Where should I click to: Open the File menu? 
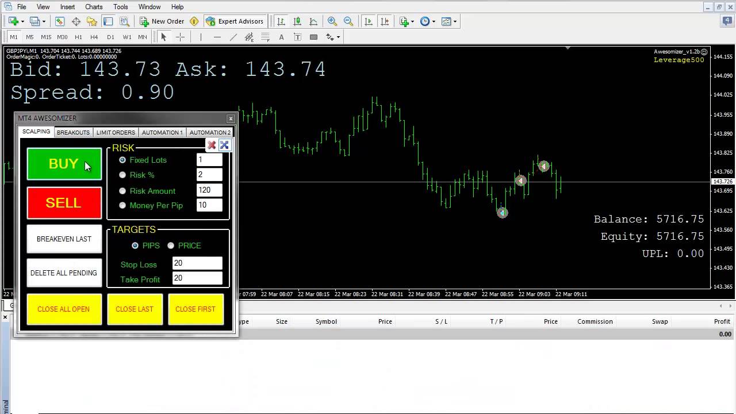point(21,7)
